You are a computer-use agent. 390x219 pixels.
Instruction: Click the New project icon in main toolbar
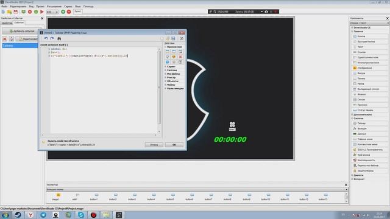pos(3,12)
